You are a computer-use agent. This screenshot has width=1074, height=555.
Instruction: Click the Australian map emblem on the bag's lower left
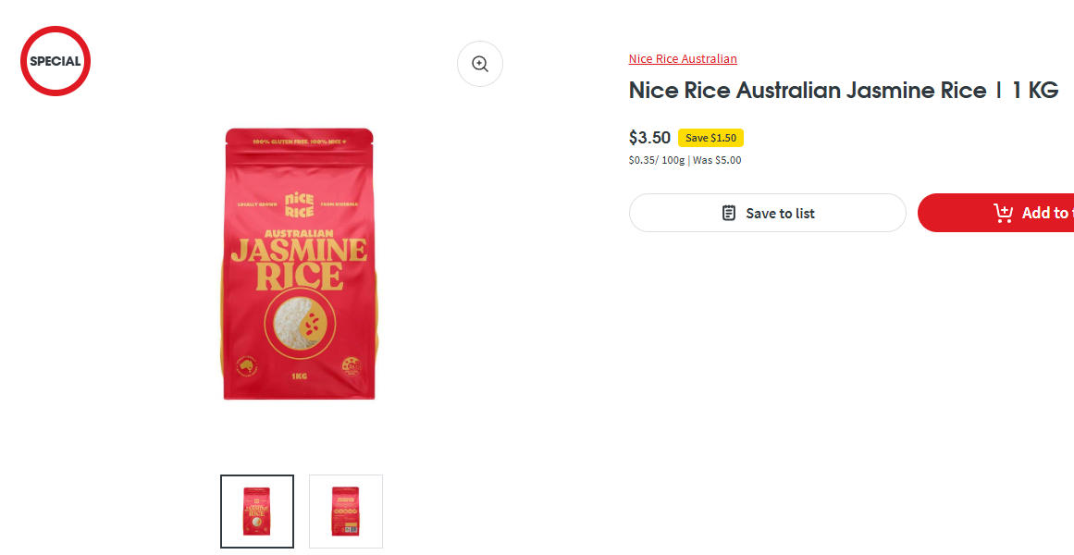[246, 366]
